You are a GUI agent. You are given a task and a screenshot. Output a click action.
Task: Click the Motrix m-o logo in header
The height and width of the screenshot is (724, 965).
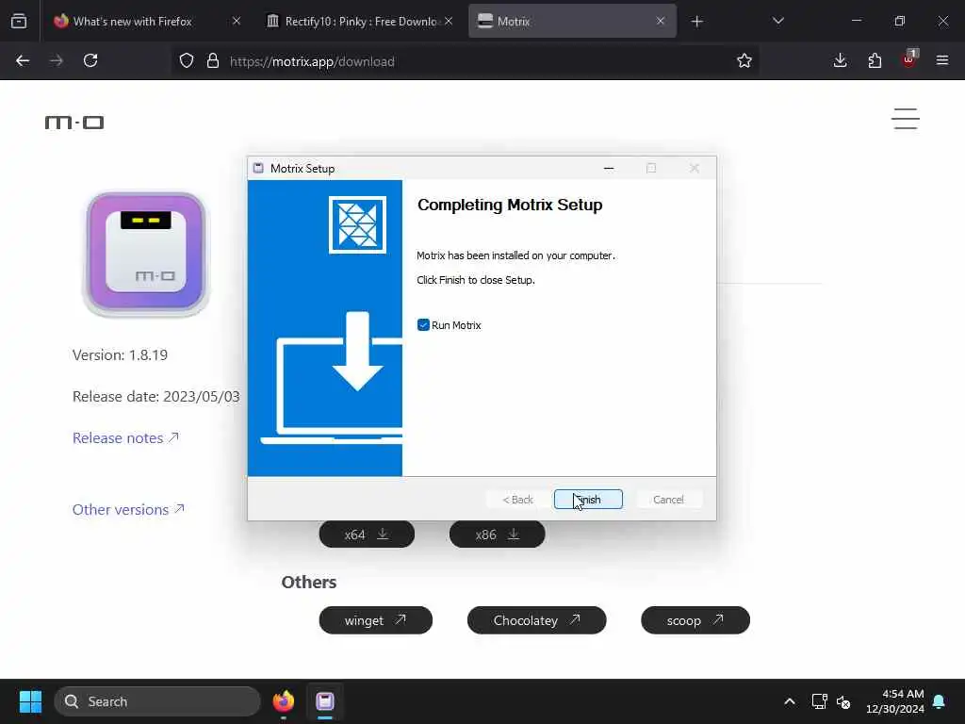74,123
